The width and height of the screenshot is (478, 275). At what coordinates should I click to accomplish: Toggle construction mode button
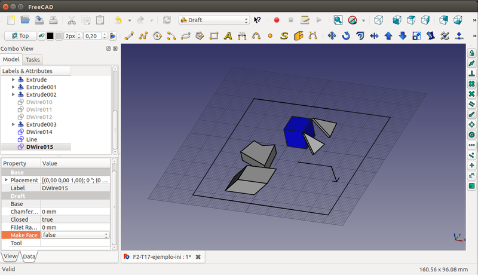click(42, 35)
